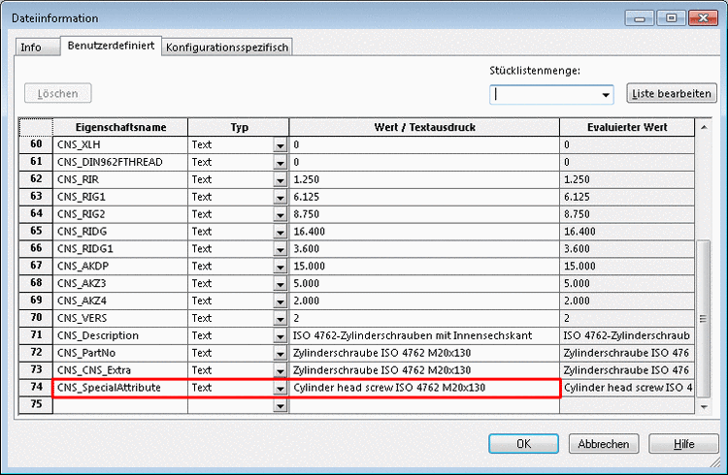Select row header 74
728x475 pixels.
click(x=36, y=388)
